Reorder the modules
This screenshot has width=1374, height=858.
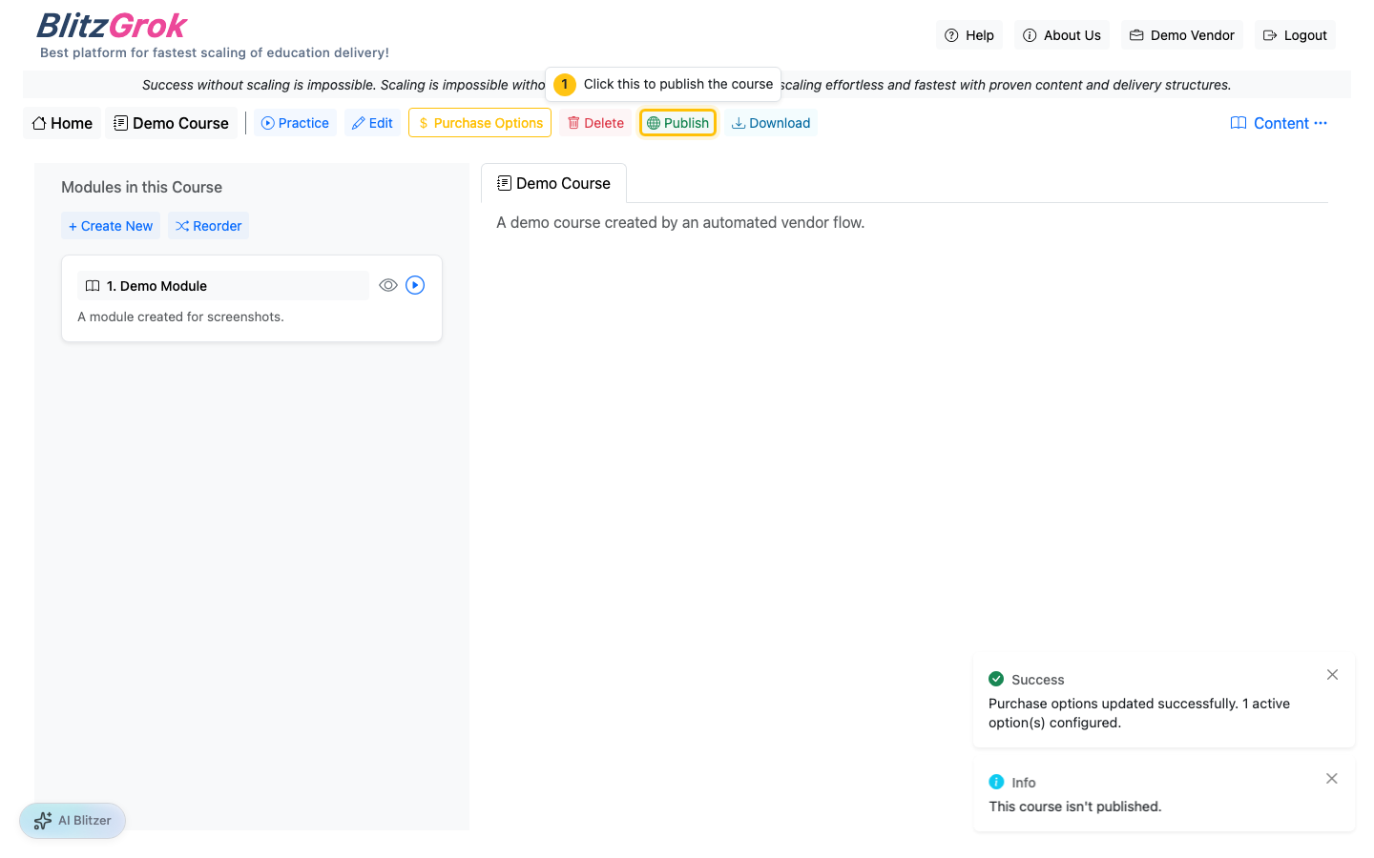coord(208,226)
